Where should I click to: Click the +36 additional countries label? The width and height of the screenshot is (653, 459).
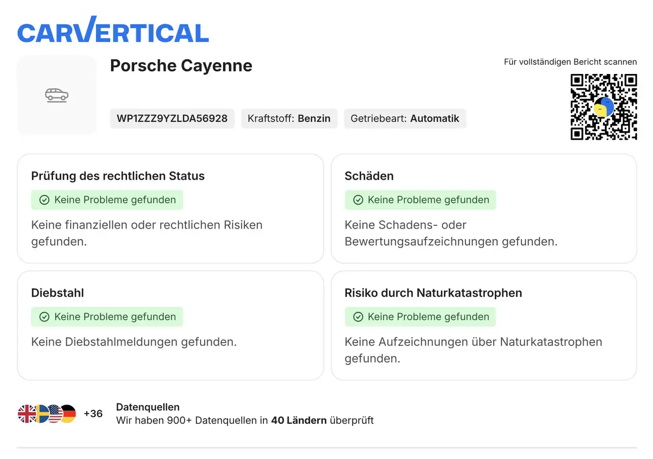click(x=93, y=414)
